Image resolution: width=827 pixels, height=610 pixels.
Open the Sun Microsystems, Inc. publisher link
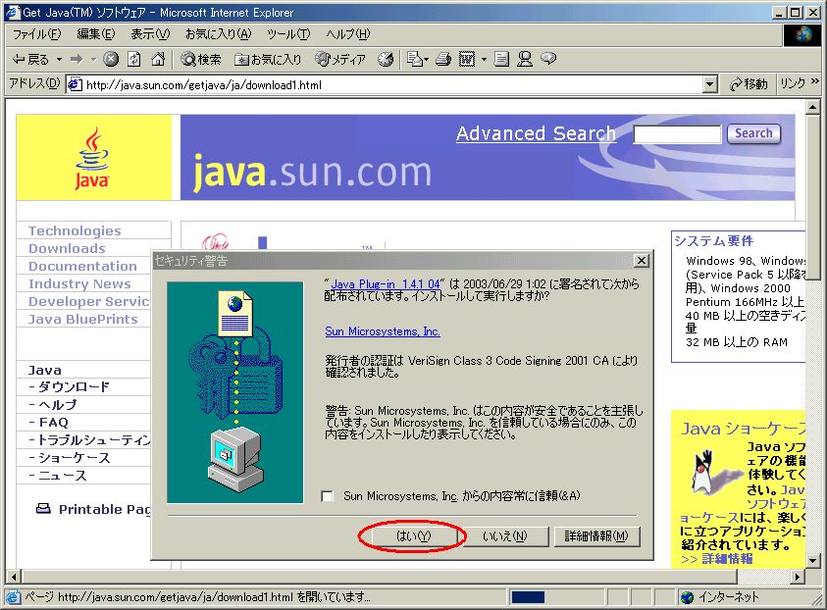point(383,331)
